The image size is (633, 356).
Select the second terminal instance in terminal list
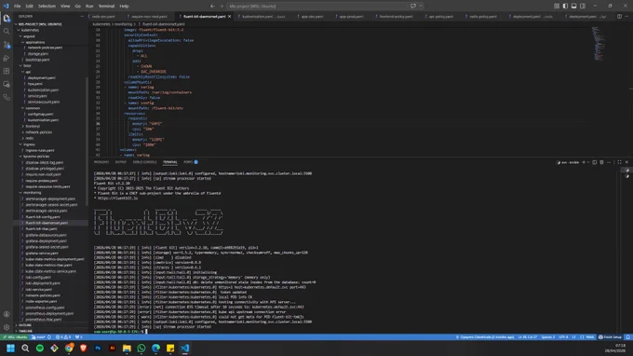pyautogui.click(x=626, y=176)
